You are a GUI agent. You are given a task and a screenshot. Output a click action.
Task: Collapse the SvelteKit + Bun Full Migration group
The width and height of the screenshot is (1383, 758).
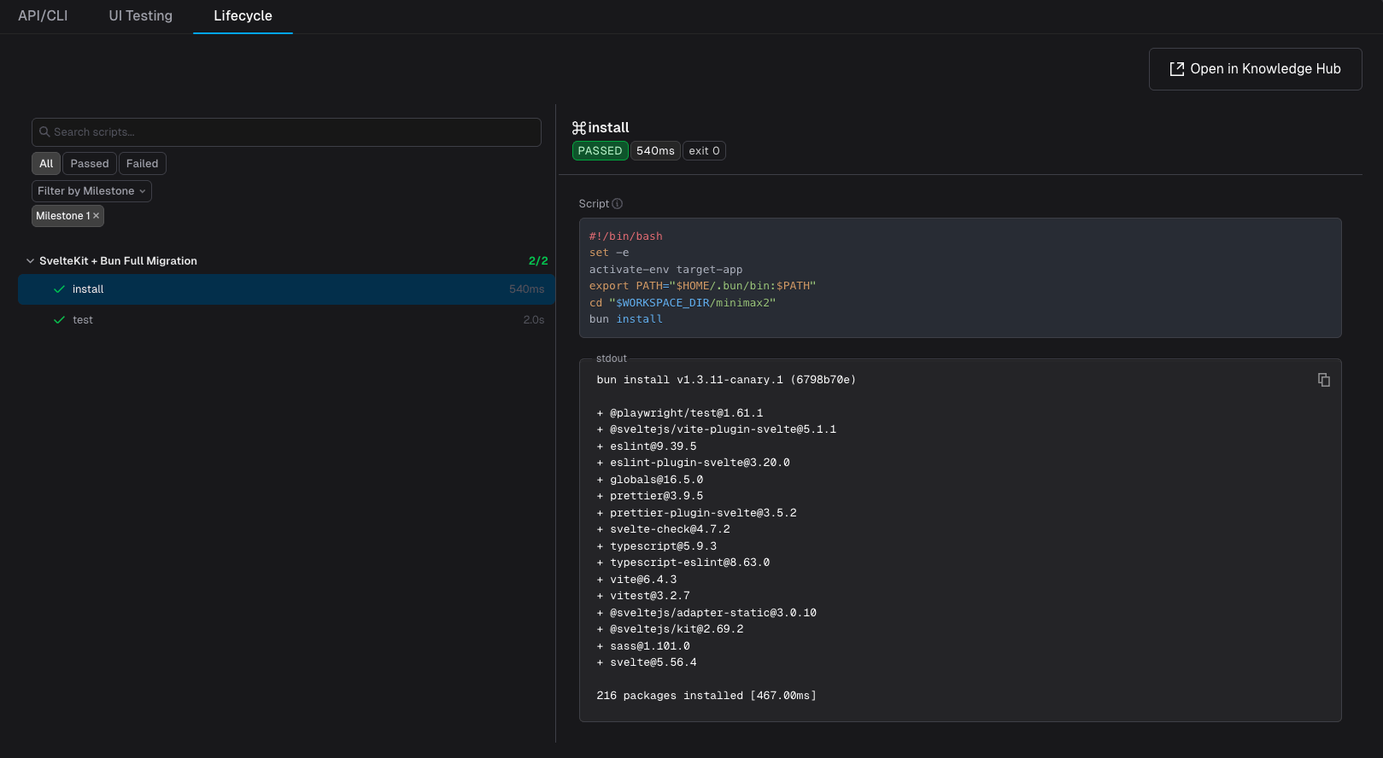(x=30, y=261)
